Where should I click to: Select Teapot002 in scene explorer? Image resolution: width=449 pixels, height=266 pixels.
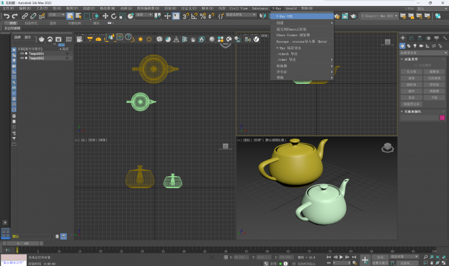36,58
